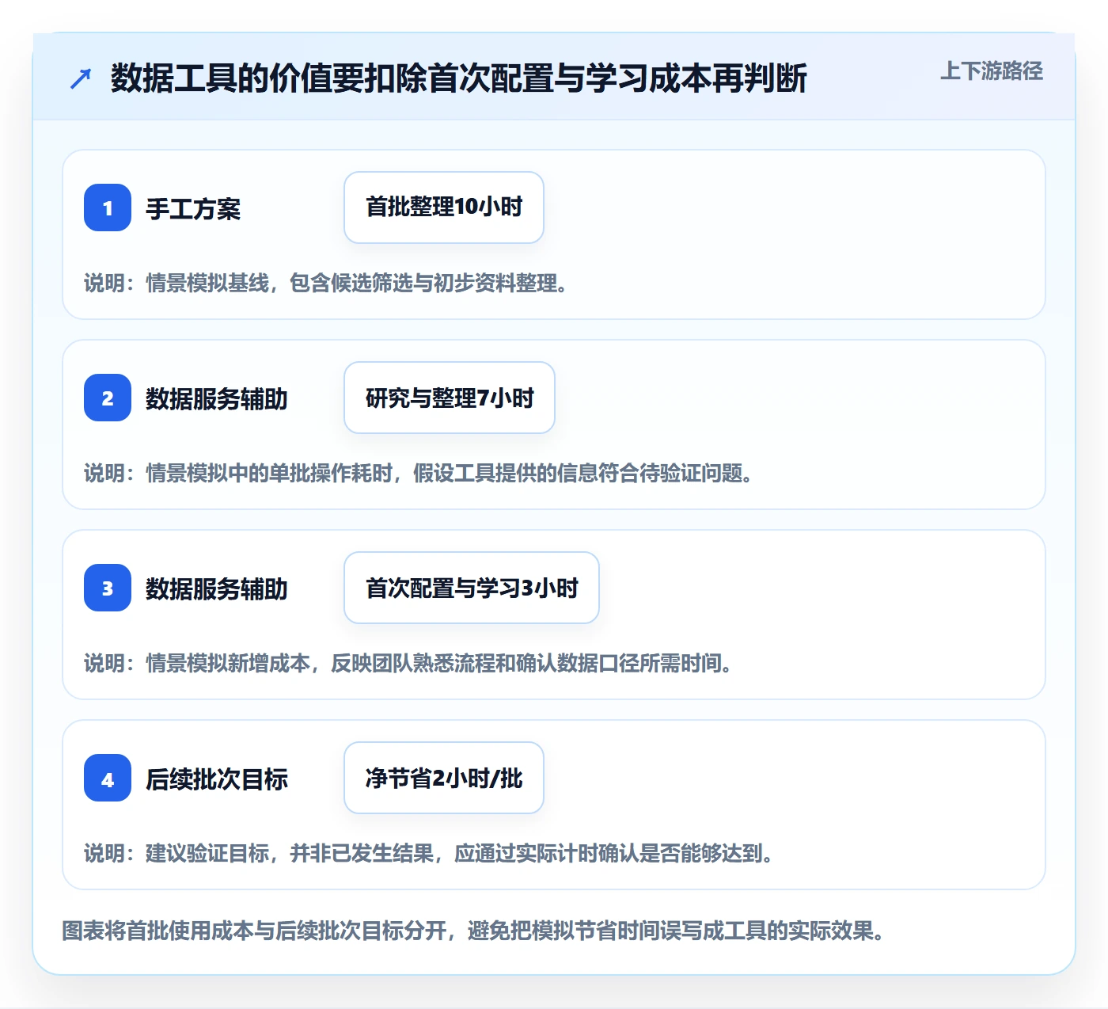This screenshot has height=1009, width=1108.
Task: Click the title 数据工具的价值要扣除首次配置与学习成本再判断
Action: pos(459,78)
